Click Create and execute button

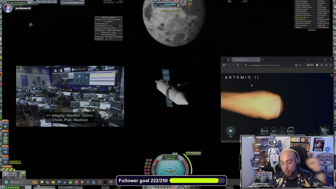pos(114,30)
